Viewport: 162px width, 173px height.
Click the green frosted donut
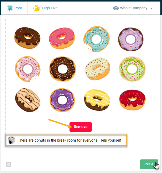click(132, 69)
